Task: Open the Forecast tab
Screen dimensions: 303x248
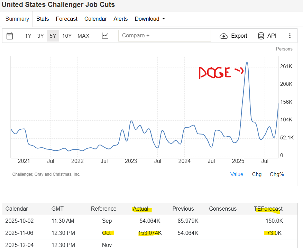Action: coord(66,19)
